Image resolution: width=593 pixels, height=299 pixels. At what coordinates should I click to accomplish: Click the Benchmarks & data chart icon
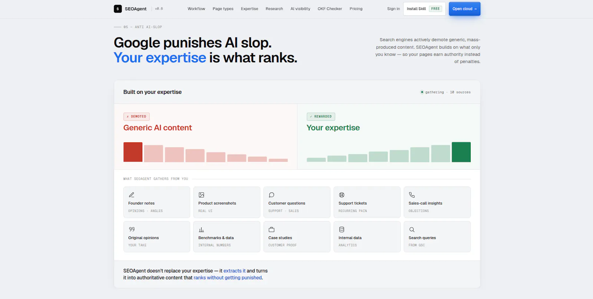point(202,229)
